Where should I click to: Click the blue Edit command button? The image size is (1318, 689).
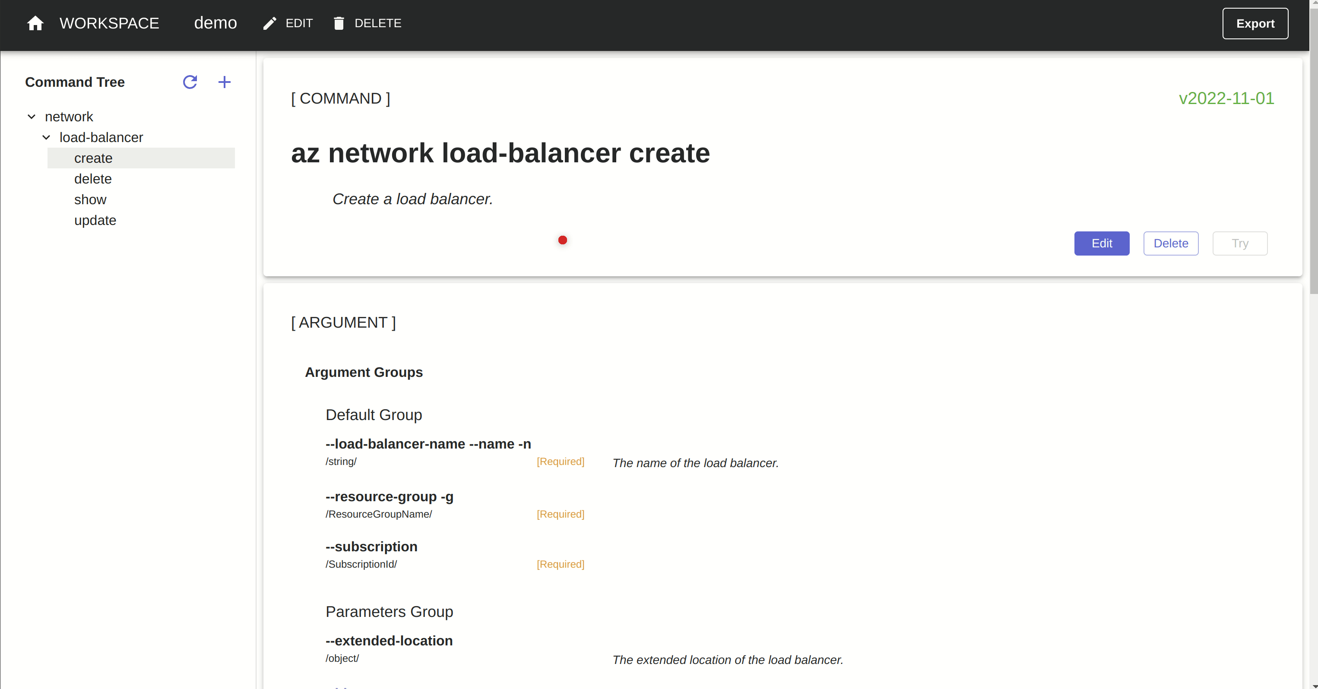[x=1102, y=243]
